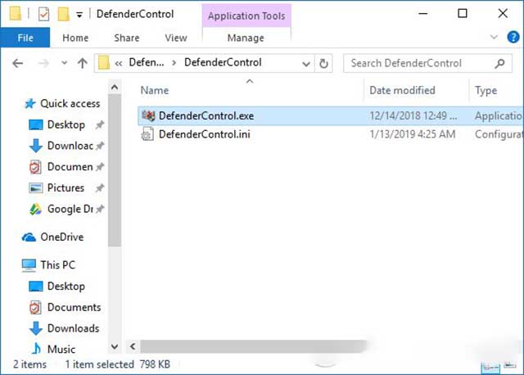
Task: Click the search magnifier icon
Action: click(x=499, y=63)
